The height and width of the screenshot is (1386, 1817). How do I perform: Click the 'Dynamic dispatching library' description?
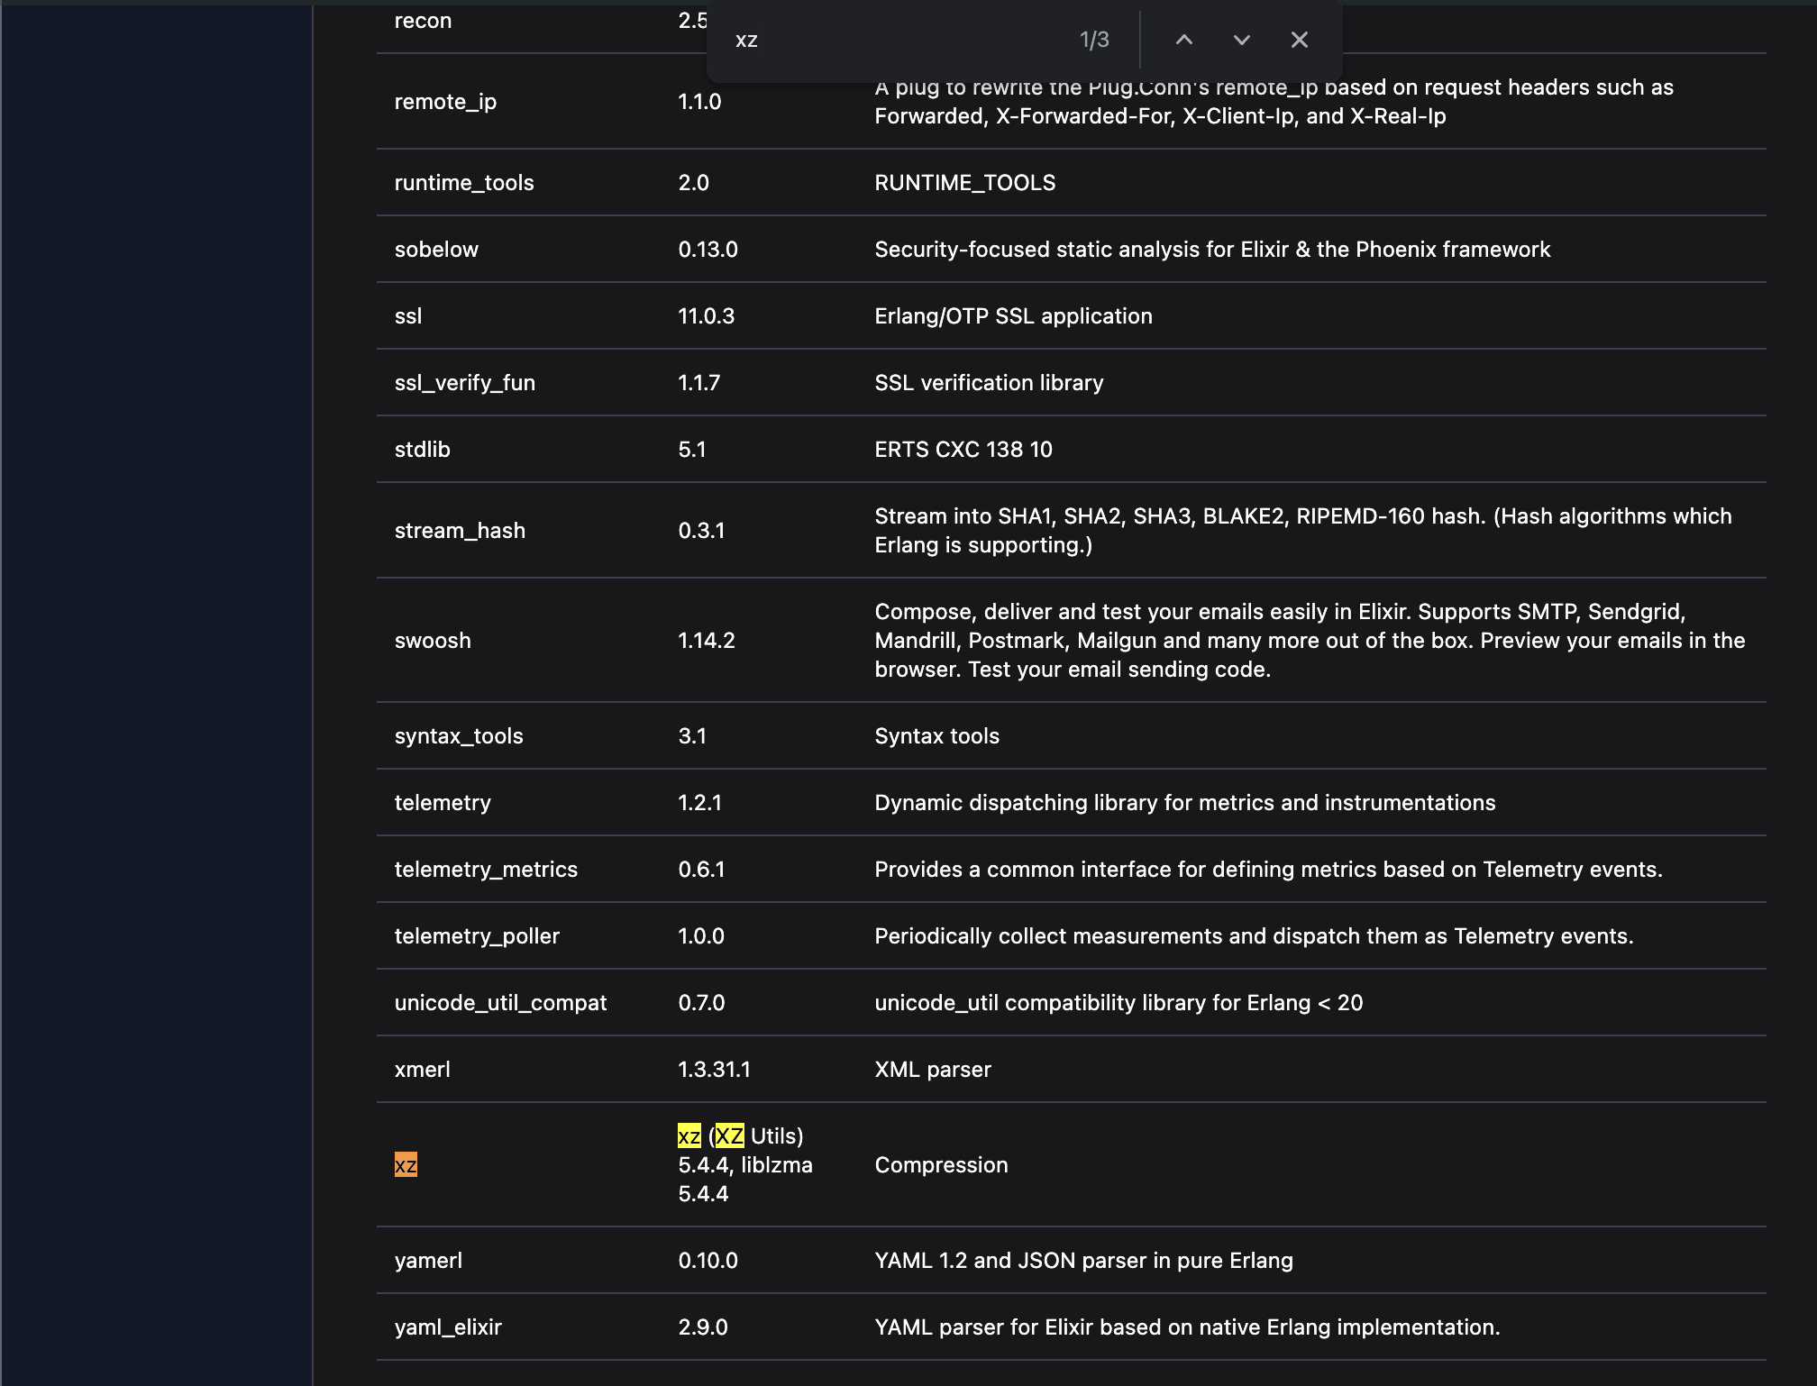click(x=1184, y=803)
